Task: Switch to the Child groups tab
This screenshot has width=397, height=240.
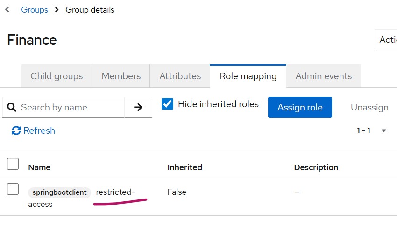Action: [x=57, y=76]
